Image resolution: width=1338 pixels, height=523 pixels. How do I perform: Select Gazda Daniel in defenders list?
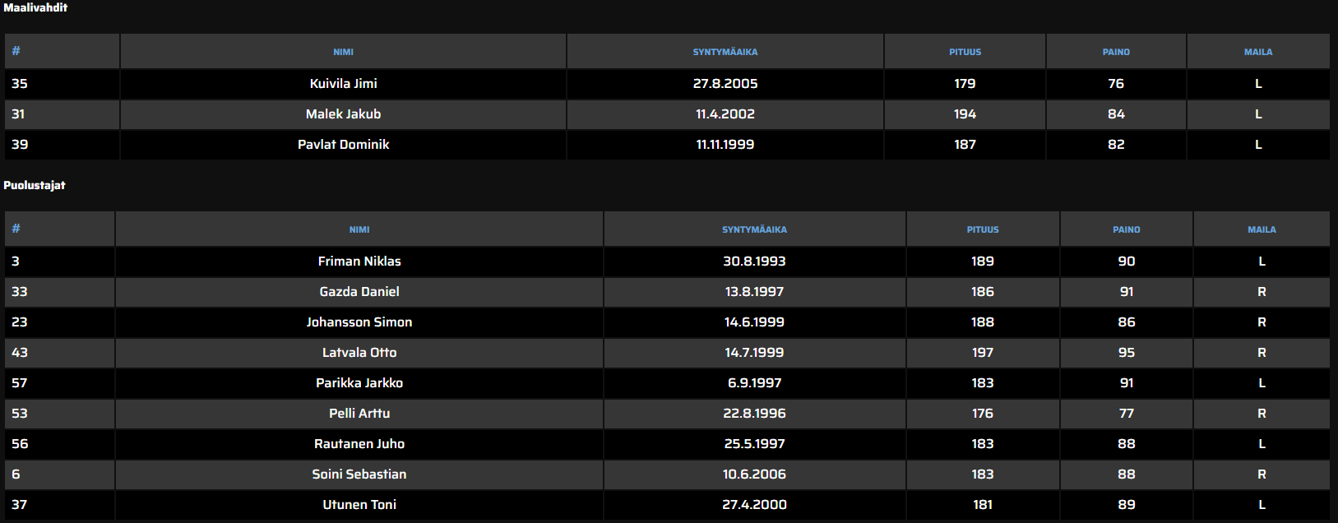359,292
